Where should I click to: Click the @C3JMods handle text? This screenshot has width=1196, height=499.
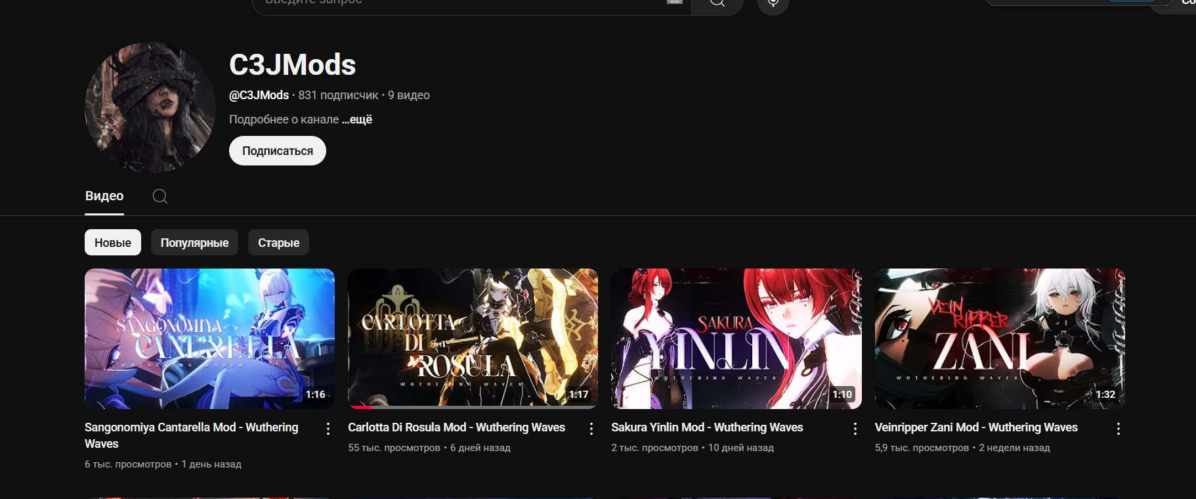[x=259, y=95]
